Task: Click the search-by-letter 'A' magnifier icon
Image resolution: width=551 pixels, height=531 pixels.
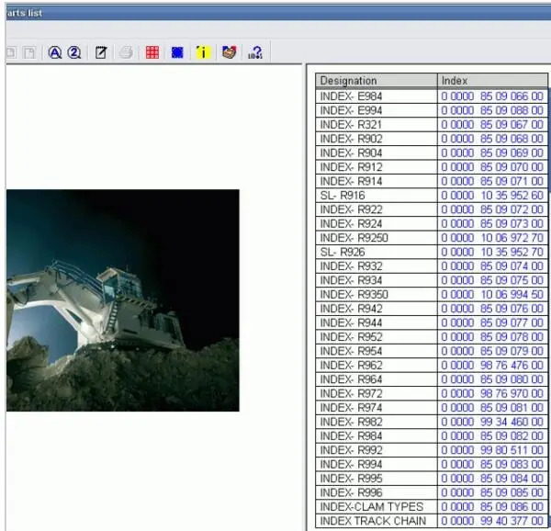Action: point(55,52)
